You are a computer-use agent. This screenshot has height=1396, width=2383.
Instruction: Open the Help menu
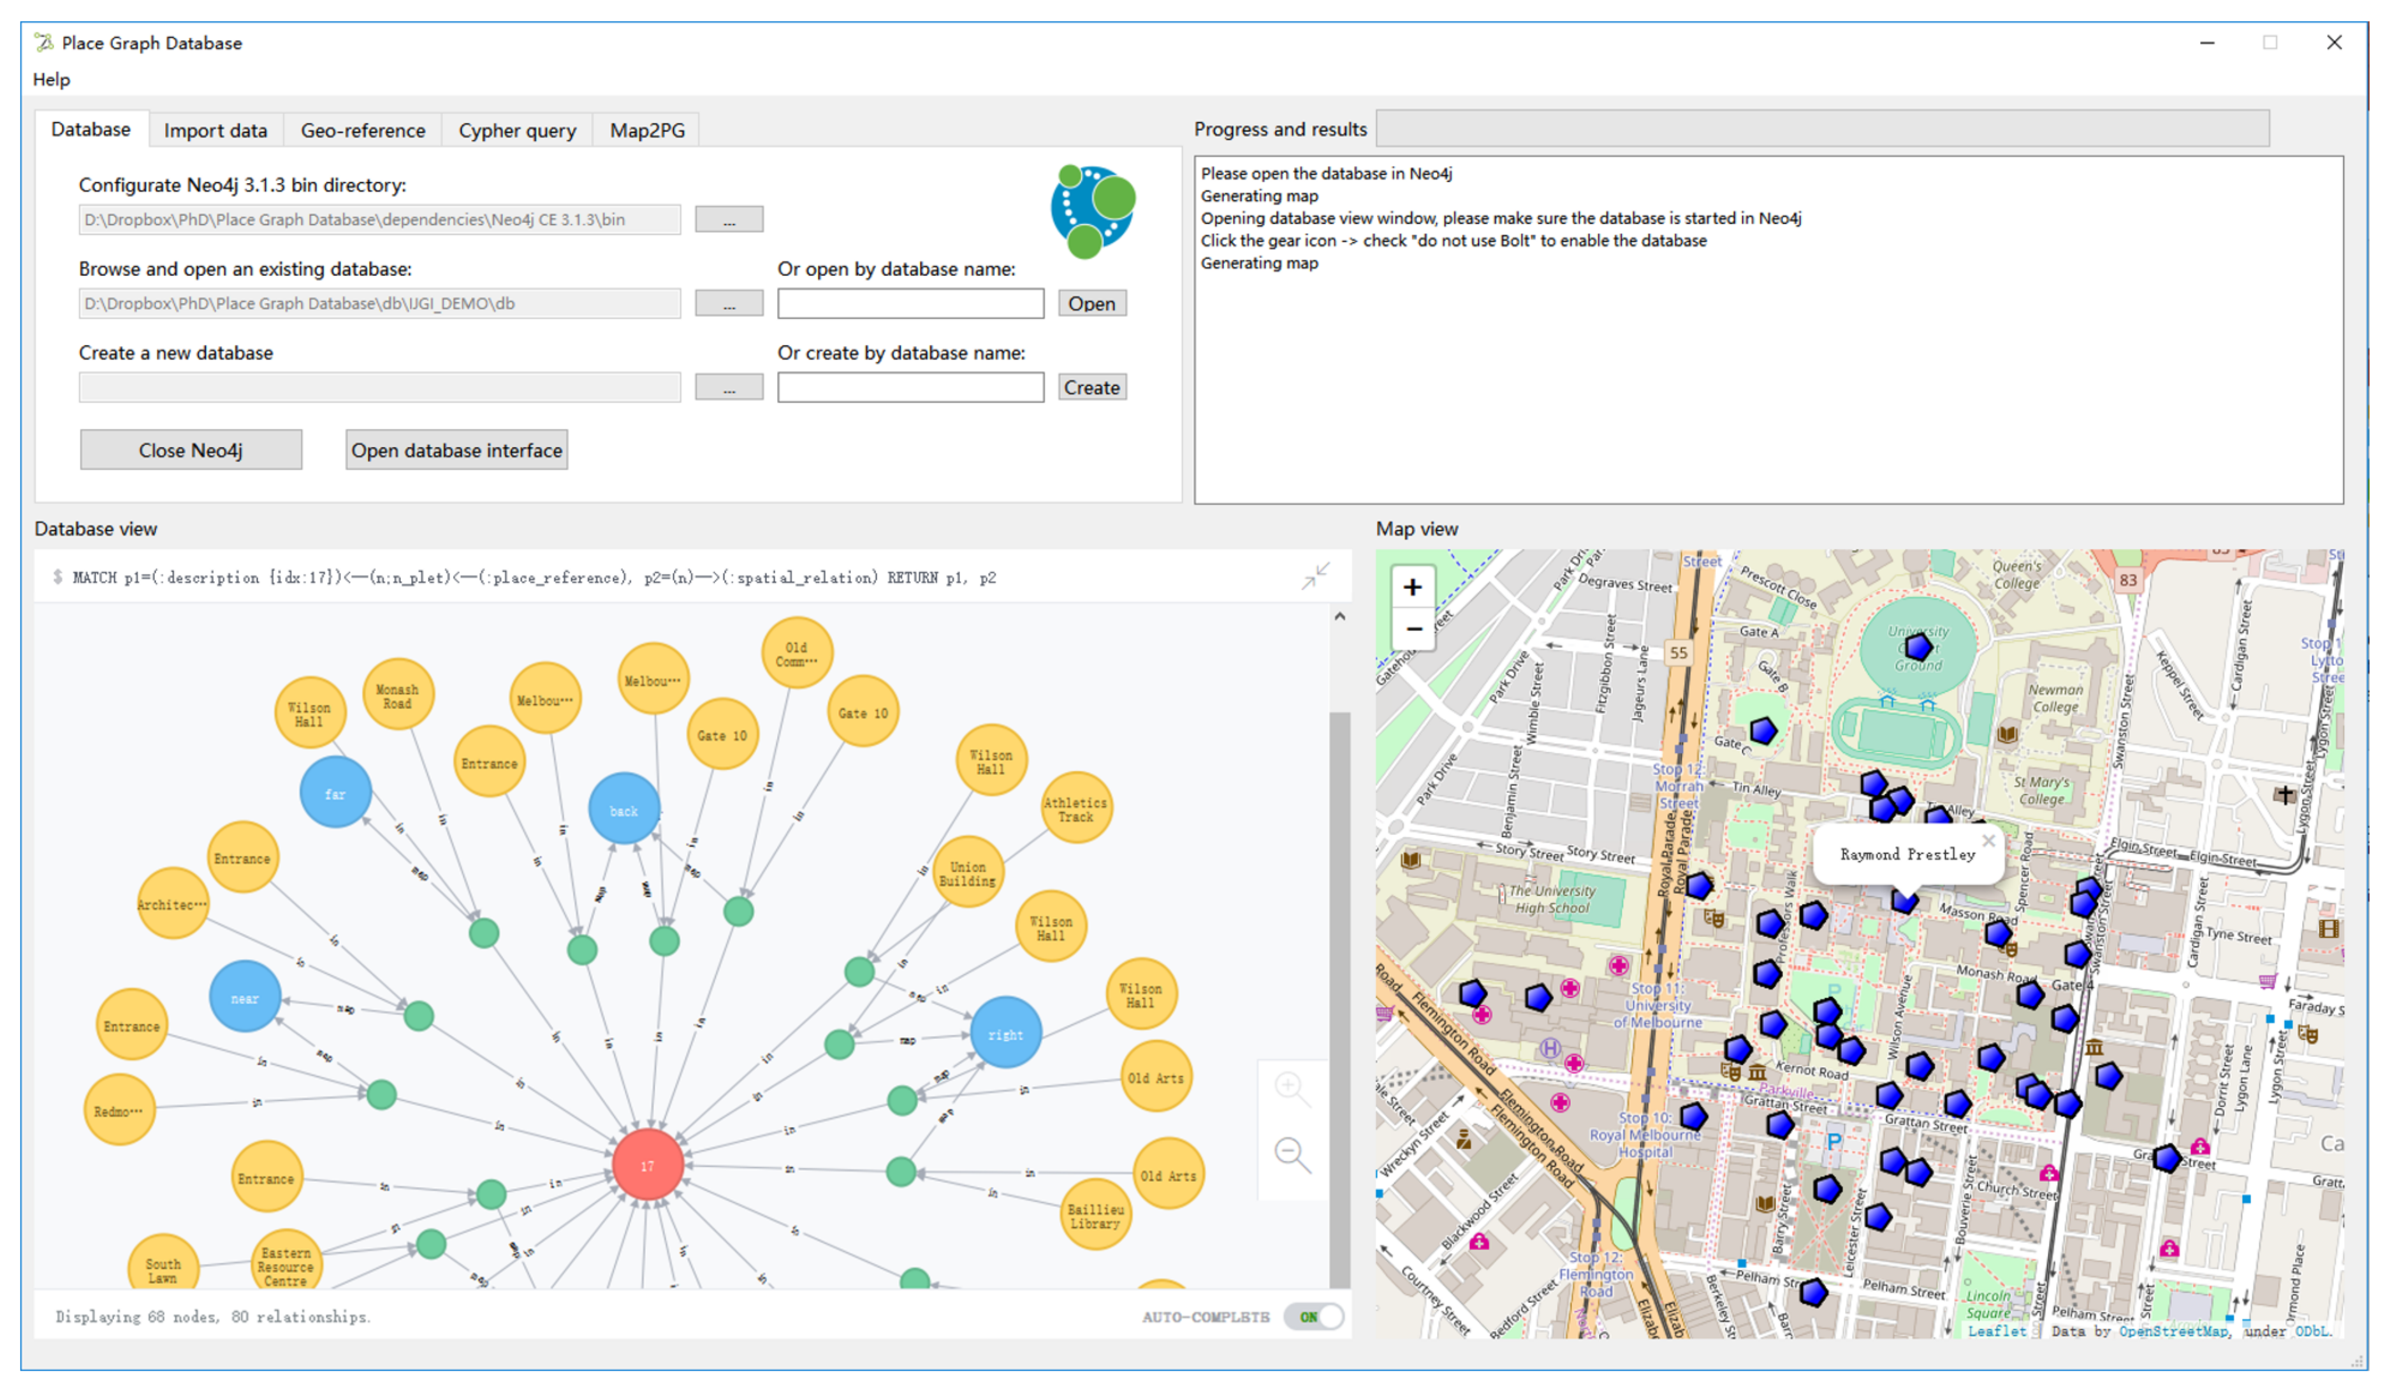tap(51, 80)
